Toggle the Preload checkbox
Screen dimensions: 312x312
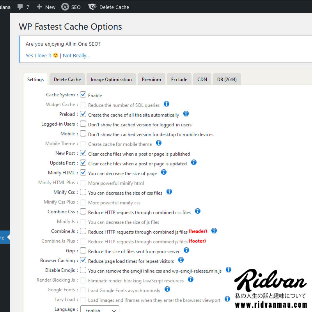(x=83, y=114)
